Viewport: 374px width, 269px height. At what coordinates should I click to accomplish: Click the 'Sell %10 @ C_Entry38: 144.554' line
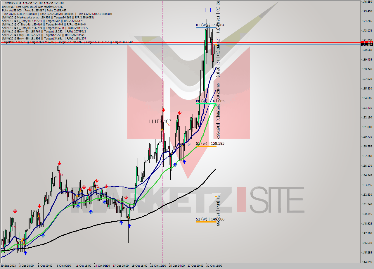click(x=43, y=21)
